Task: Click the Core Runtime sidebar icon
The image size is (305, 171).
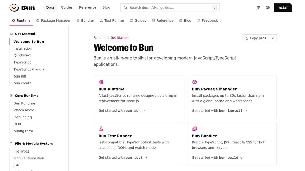Action: pyautogui.click(x=11, y=96)
